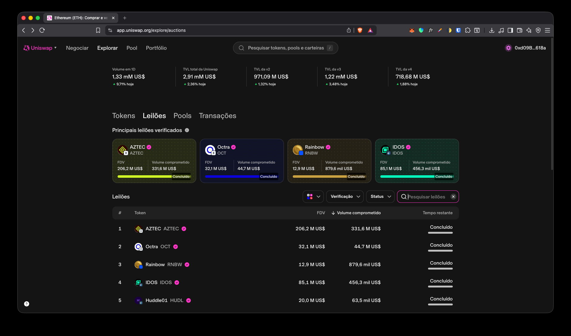The height and width of the screenshot is (336, 571).
Task: Open the Brave VPN shield icon
Action: pyautogui.click(x=538, y=30)
